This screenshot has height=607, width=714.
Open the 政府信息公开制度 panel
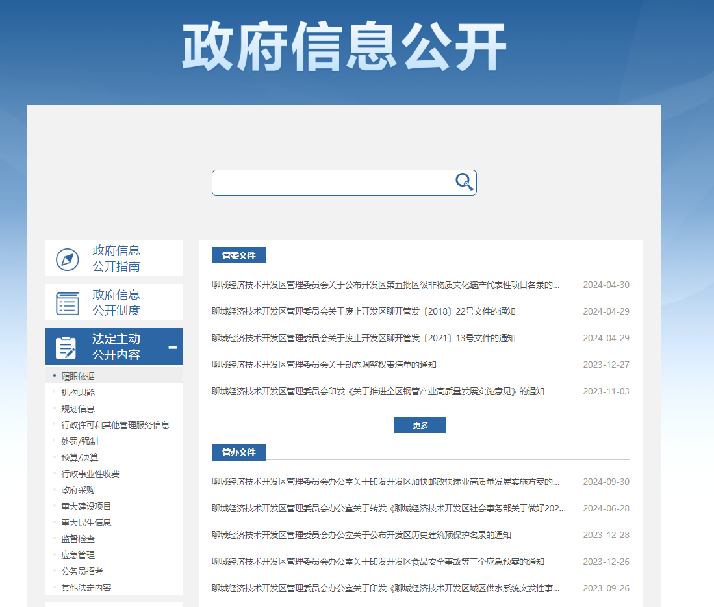point(112,302)
